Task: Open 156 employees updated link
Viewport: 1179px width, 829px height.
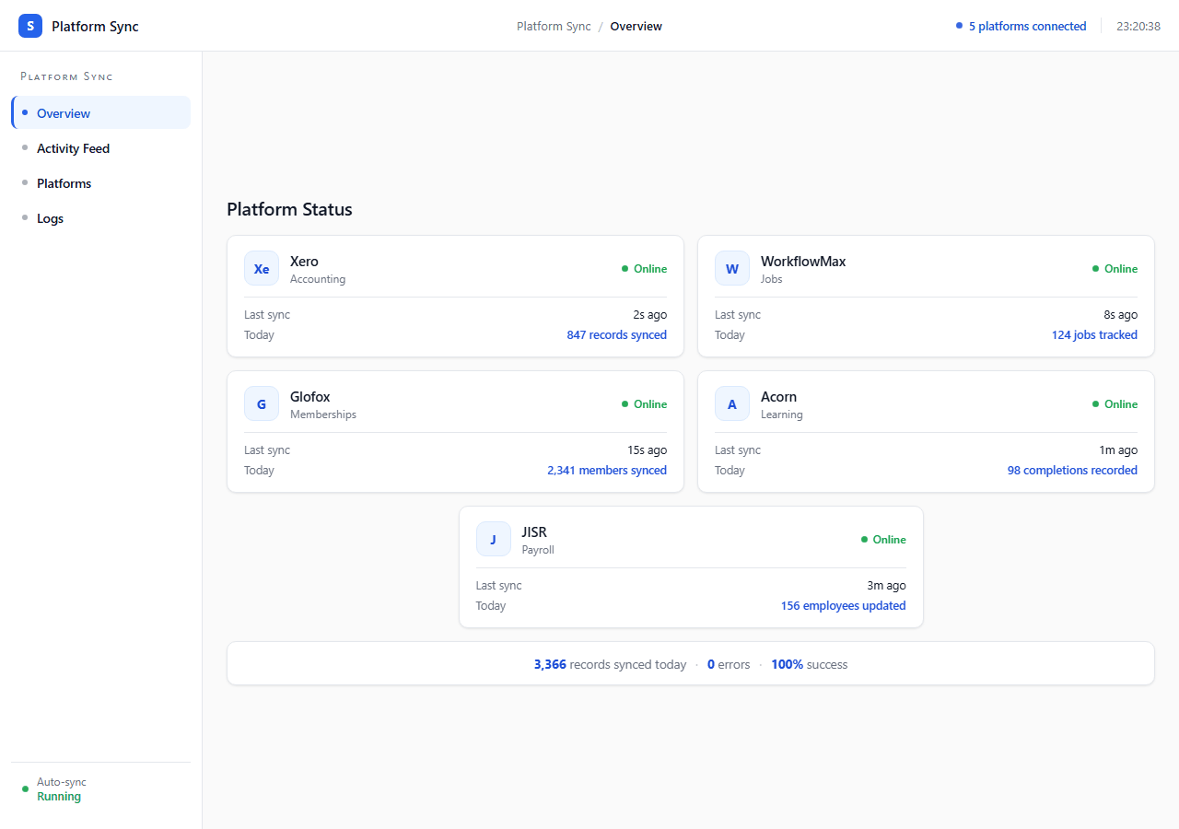Action: pos(843,606)
